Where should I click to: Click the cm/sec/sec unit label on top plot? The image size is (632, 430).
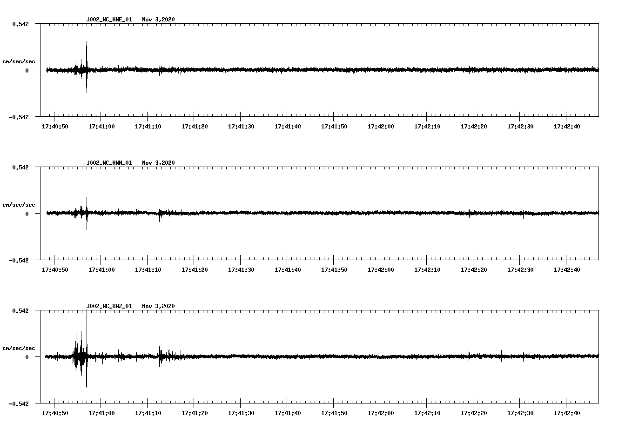coord(19,61)
